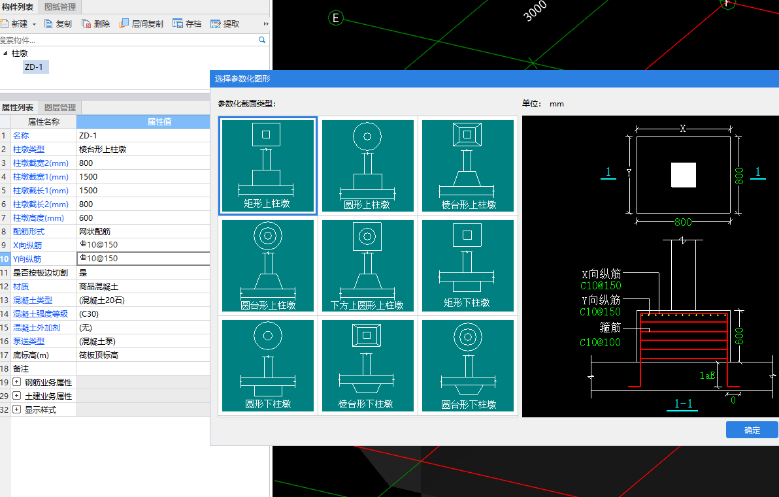Click the 混凝土外加剂 value (无)
779x497 pixels.
(x=143, y=328)
